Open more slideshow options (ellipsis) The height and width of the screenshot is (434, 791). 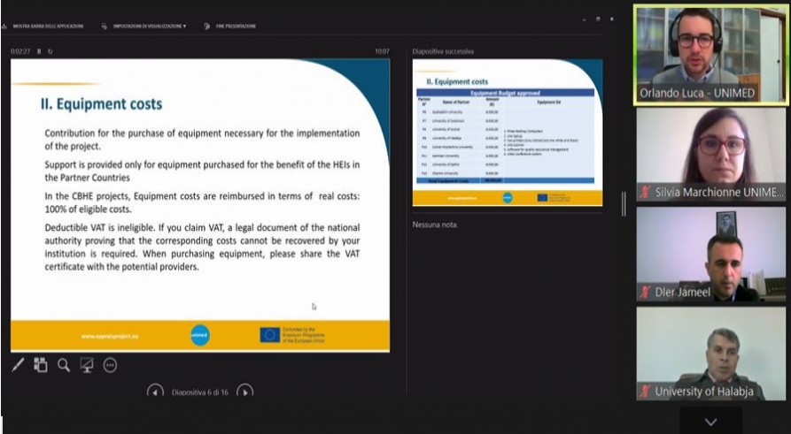[x=110, y=365]
